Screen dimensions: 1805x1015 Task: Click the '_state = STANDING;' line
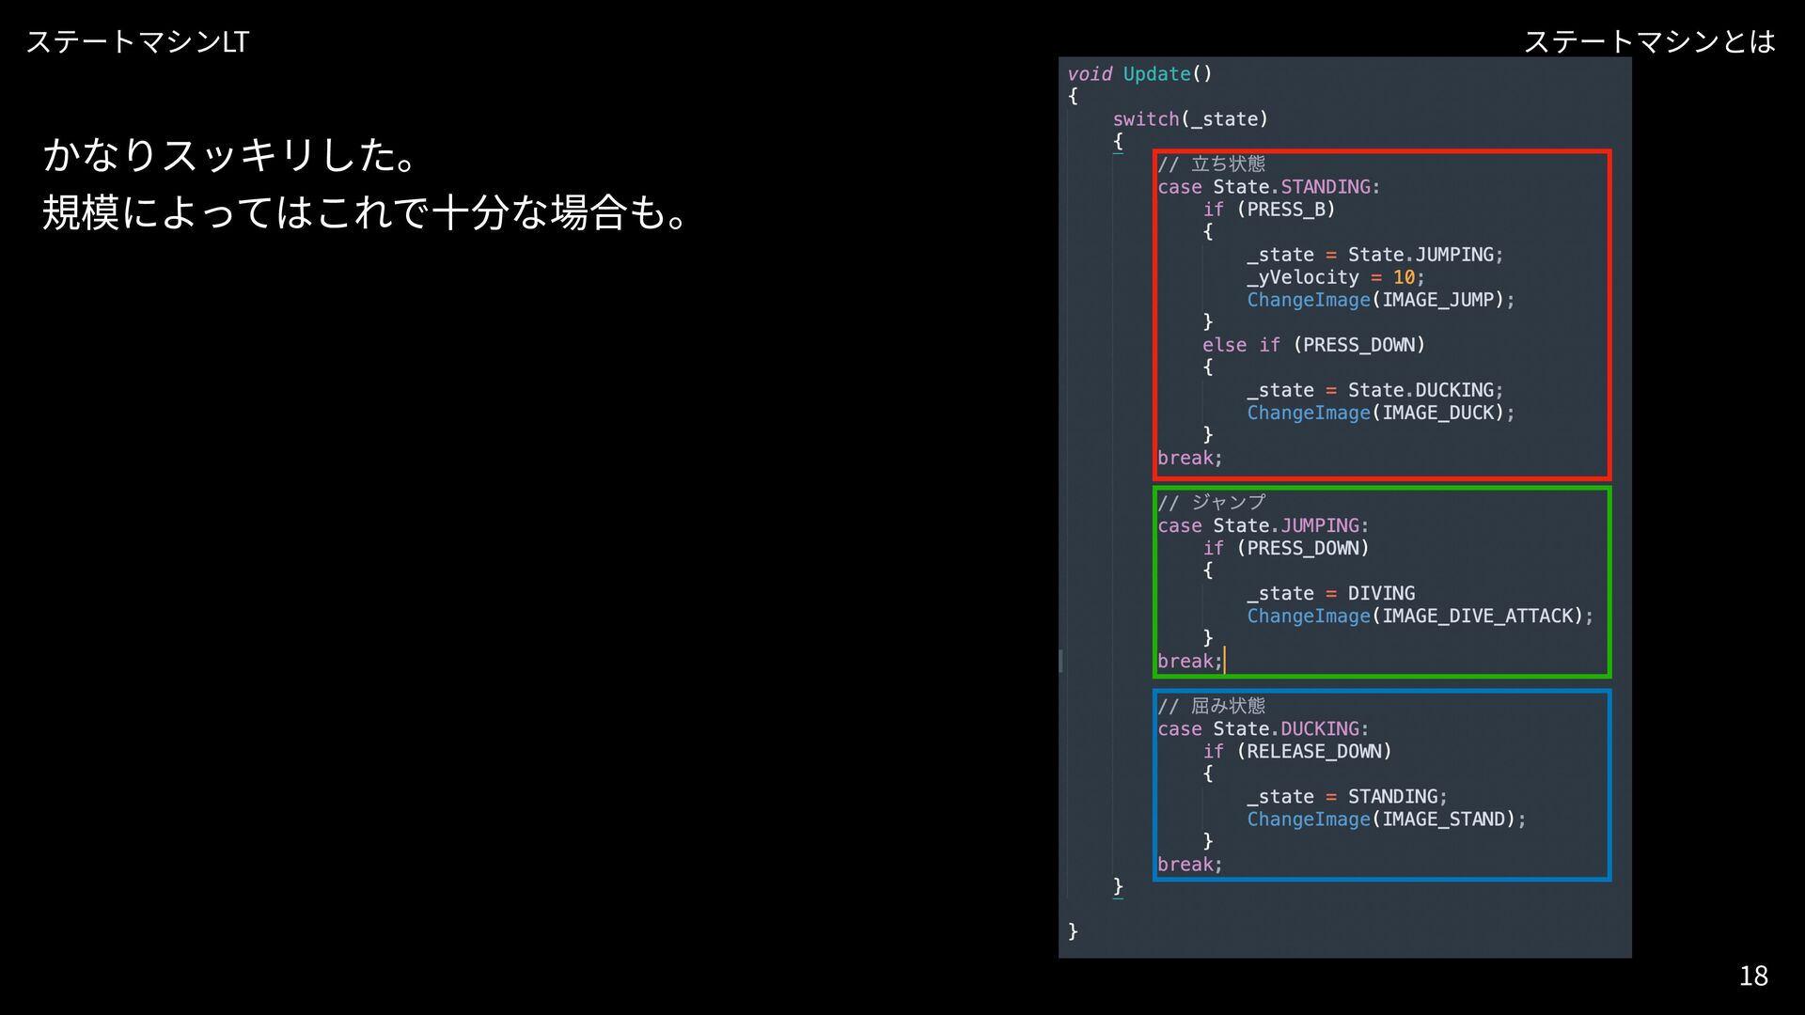(1346, 796)
